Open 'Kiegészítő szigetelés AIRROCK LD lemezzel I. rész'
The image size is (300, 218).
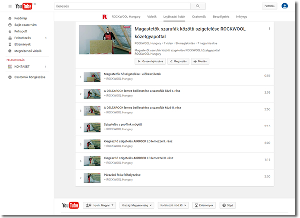[138, 141]
